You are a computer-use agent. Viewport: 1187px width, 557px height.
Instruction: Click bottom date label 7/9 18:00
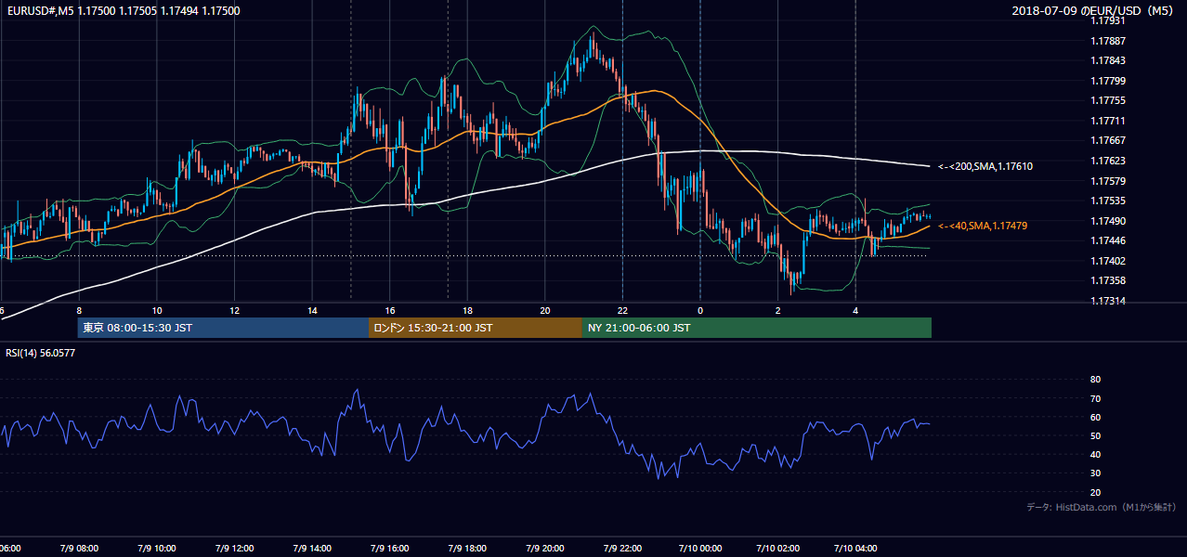coord(468,548)
